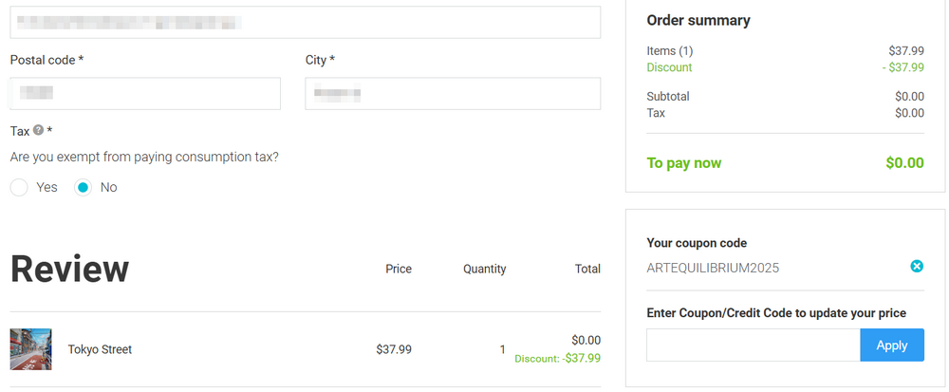Click the Order summary heading
The image size is (949, 392).
[698, 21]
